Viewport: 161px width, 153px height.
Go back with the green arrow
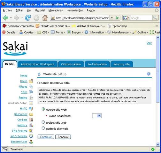pyautogui.click(x=5, y=18)
